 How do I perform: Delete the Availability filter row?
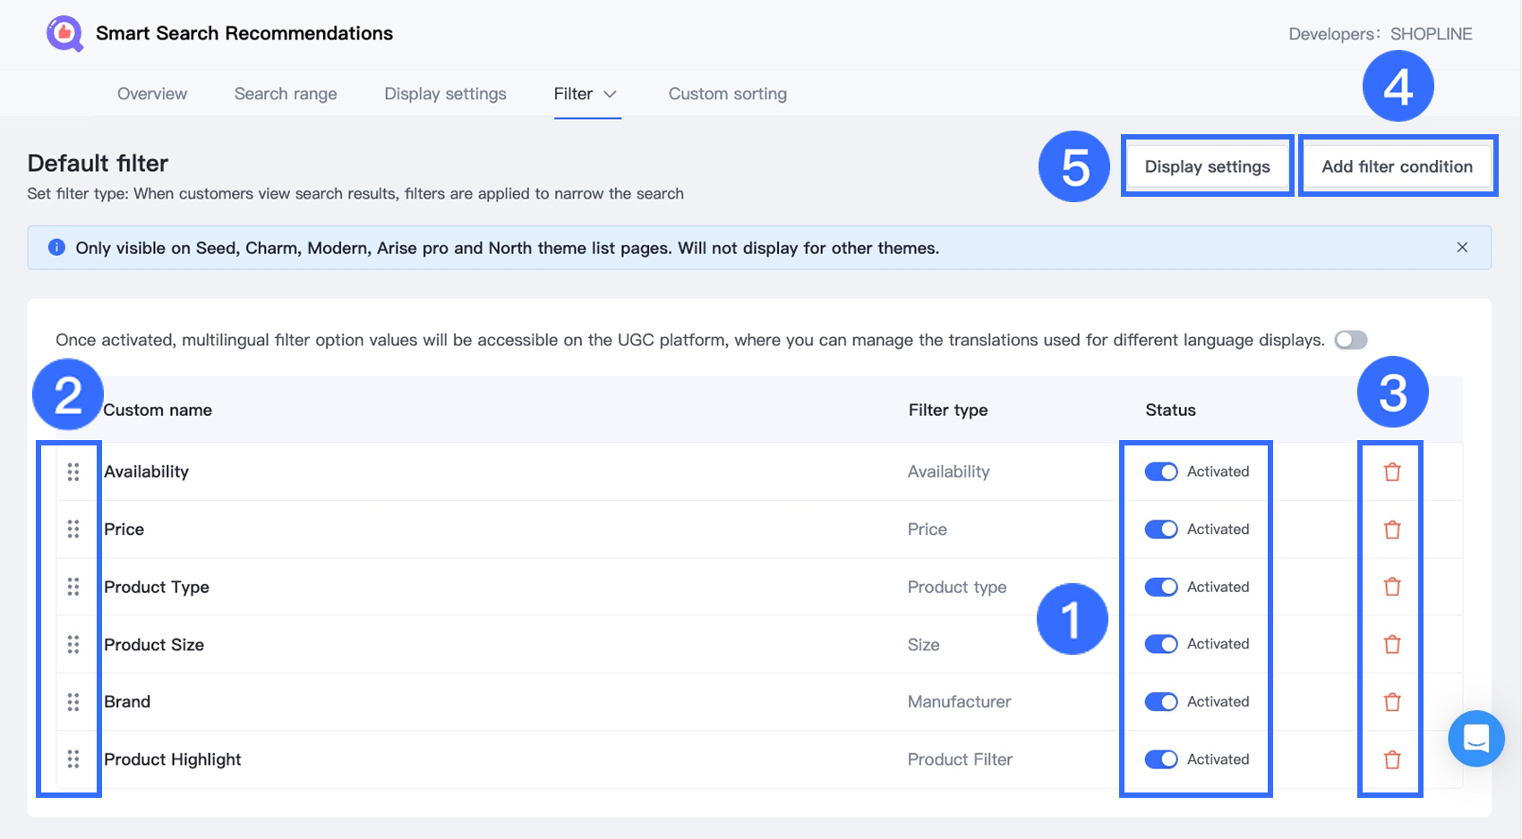[1391, 472]
